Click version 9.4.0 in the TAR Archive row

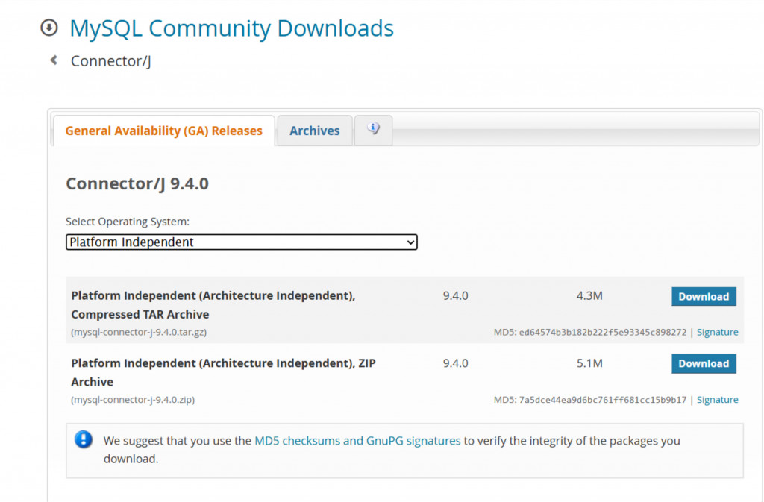click(456, 295)
